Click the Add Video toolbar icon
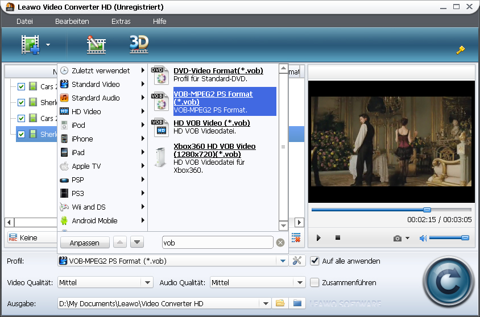 [30, 44]
